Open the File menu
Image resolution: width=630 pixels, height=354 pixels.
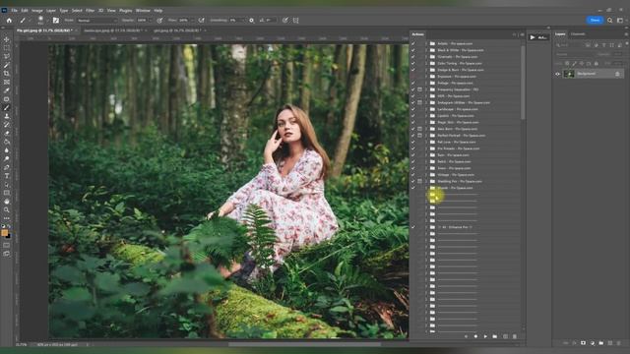[x=15, y=10]
